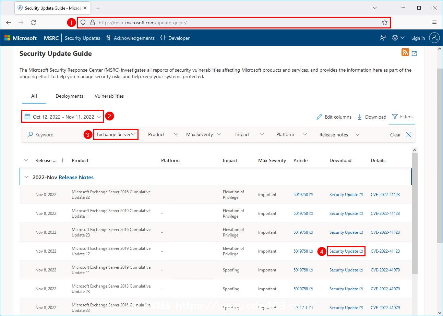Switch to the Vulnerabilities tab

tap(109, 96)
